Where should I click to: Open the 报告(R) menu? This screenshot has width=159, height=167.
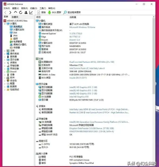[x=25, y=8]
